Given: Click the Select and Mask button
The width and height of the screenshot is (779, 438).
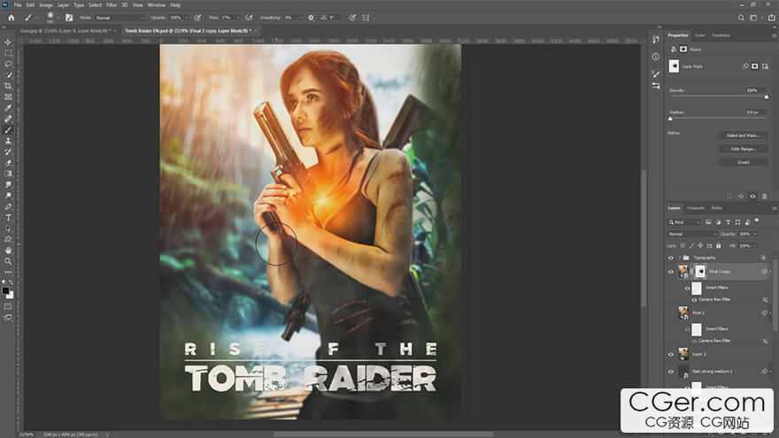Looking at the screenshot, I should pyautogui.click(x=743, y=135).
